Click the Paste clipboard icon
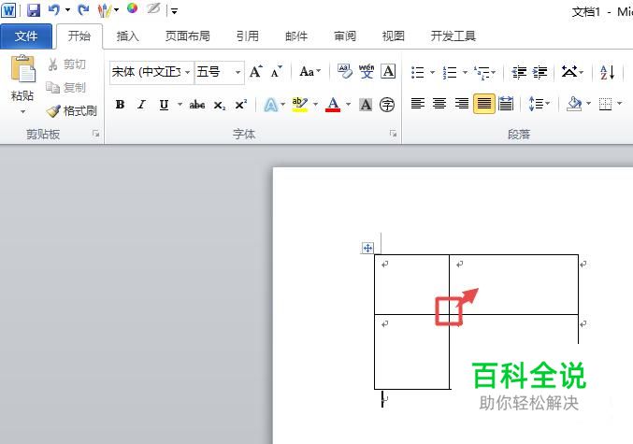The width and height of the screenshot is (633, 444). point(23,68)
